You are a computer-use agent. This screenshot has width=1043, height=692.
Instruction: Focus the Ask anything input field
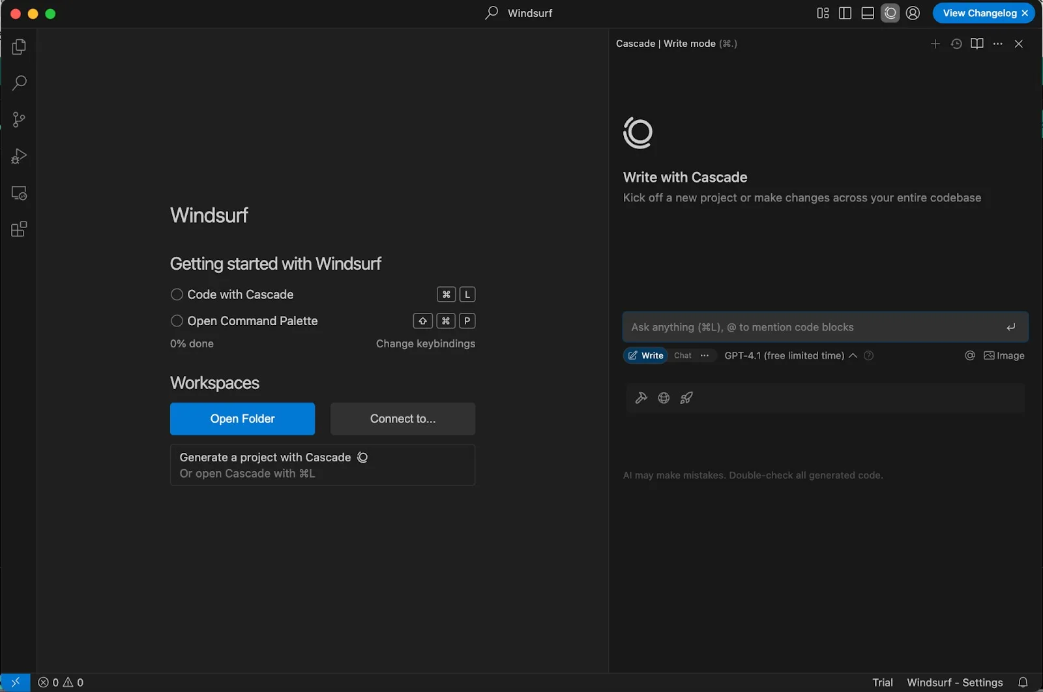[812, 327]
